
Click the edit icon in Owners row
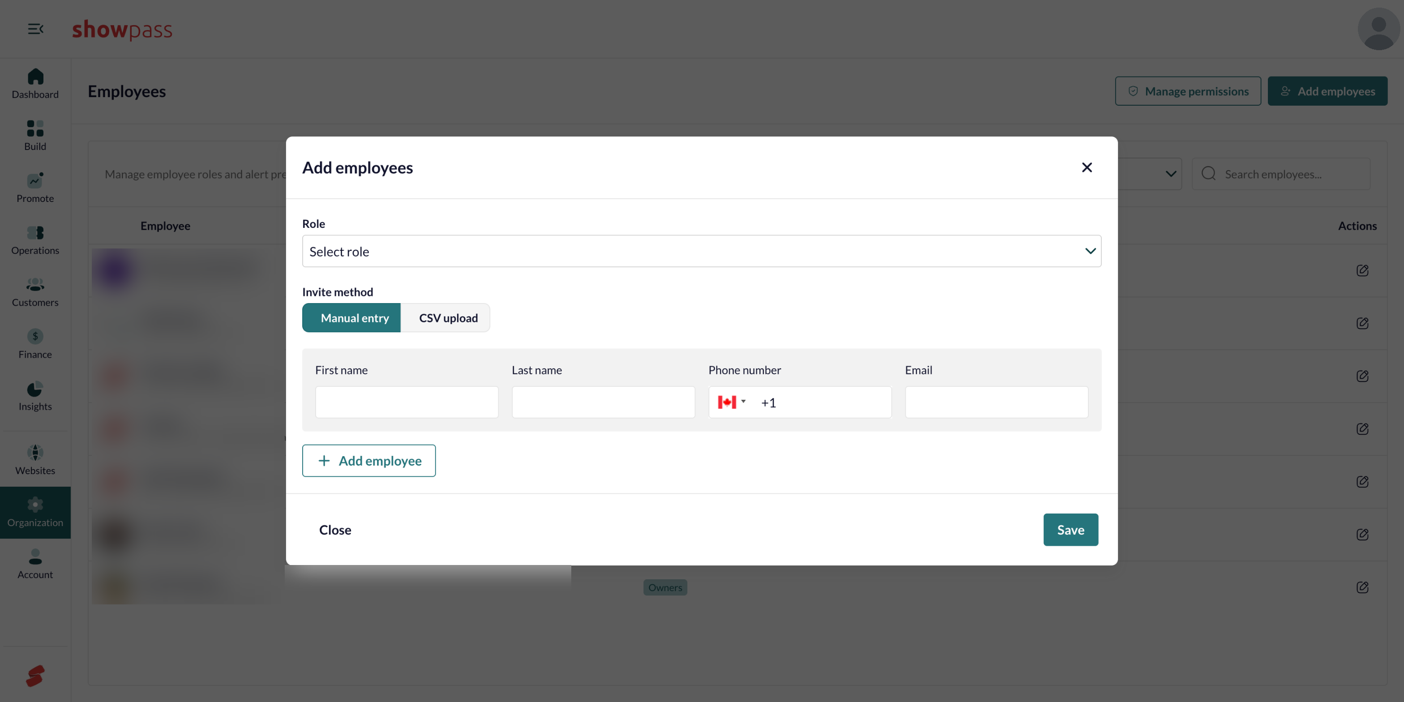pos(1362,587)
